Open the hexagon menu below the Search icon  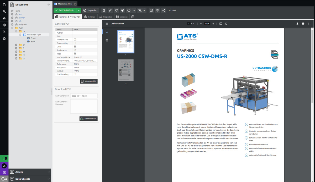coord(4,38)
